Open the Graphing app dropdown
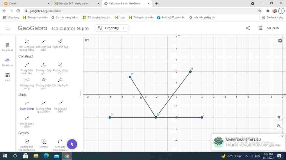The image size is (286, 160). pyautogui.click(x=112, y=28)
